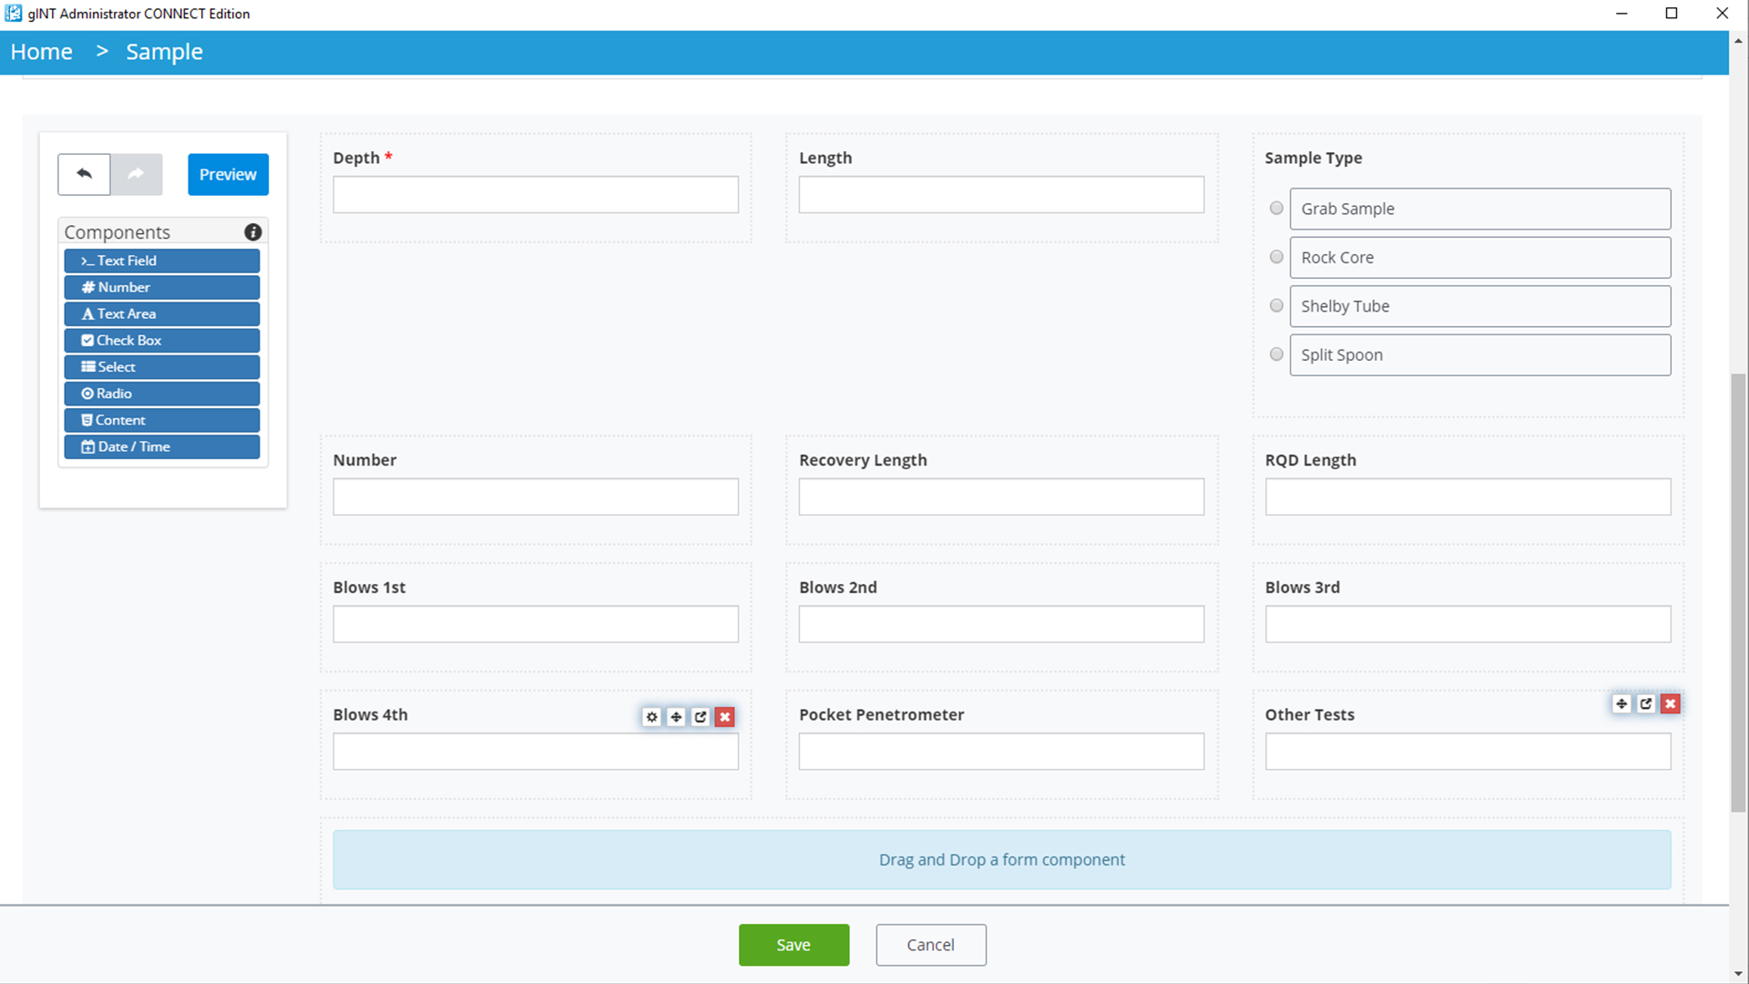Image resolution: width=1749 pixels, height=984 pixels.
Task: Click the Components info icon
Action: (x=253, y=232)
